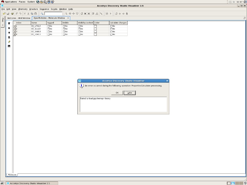This screenshot has width=247, height=185.
Task: Click the Redo arrow toolbar icon
Action: (x=20, y=14)
